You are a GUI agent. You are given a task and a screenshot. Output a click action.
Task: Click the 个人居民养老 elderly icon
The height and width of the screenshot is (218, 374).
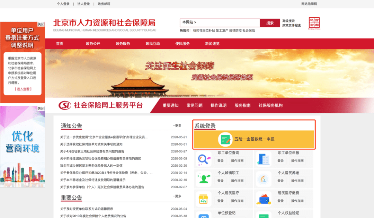[x=264, y=178]
